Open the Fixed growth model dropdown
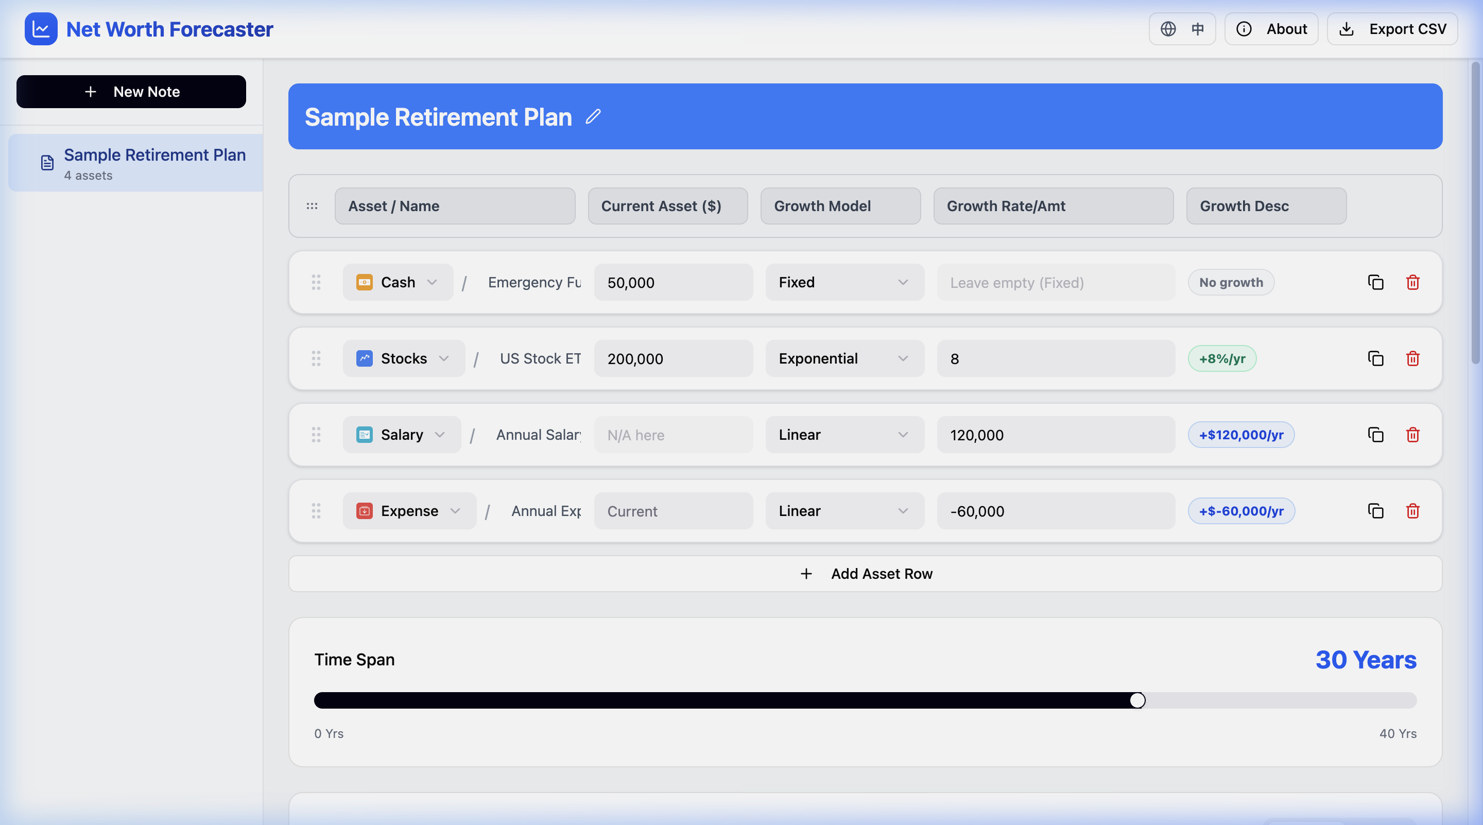This screenshot has width=1483, height=825. click(x=844, y=282)
